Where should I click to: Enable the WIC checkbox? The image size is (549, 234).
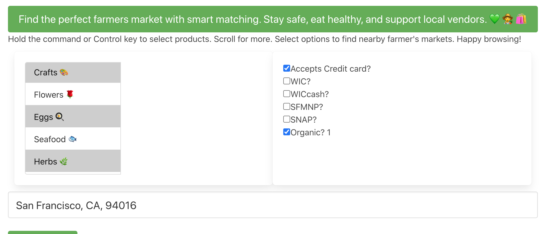pyautogui.click(x=287, y=81)
